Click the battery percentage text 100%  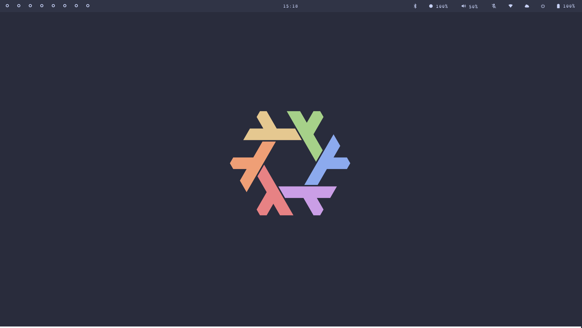tap(569, 6)
